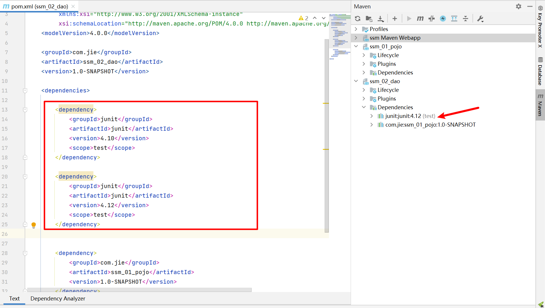The width and height of the screenshot is (545, 308).
Task: Reload all Maven projects
Action: pos(358,19)
